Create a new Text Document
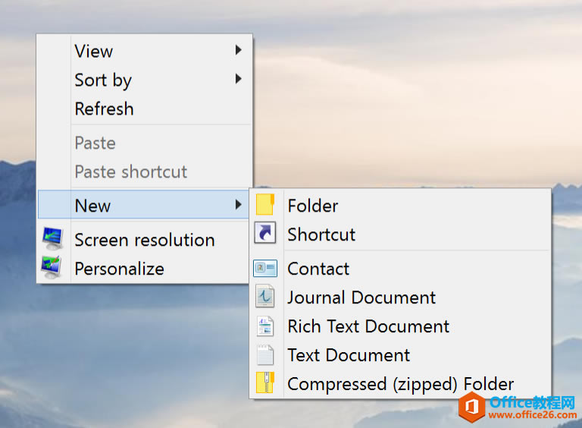Viewport: 582px width, 428px height. click(400, 355)
